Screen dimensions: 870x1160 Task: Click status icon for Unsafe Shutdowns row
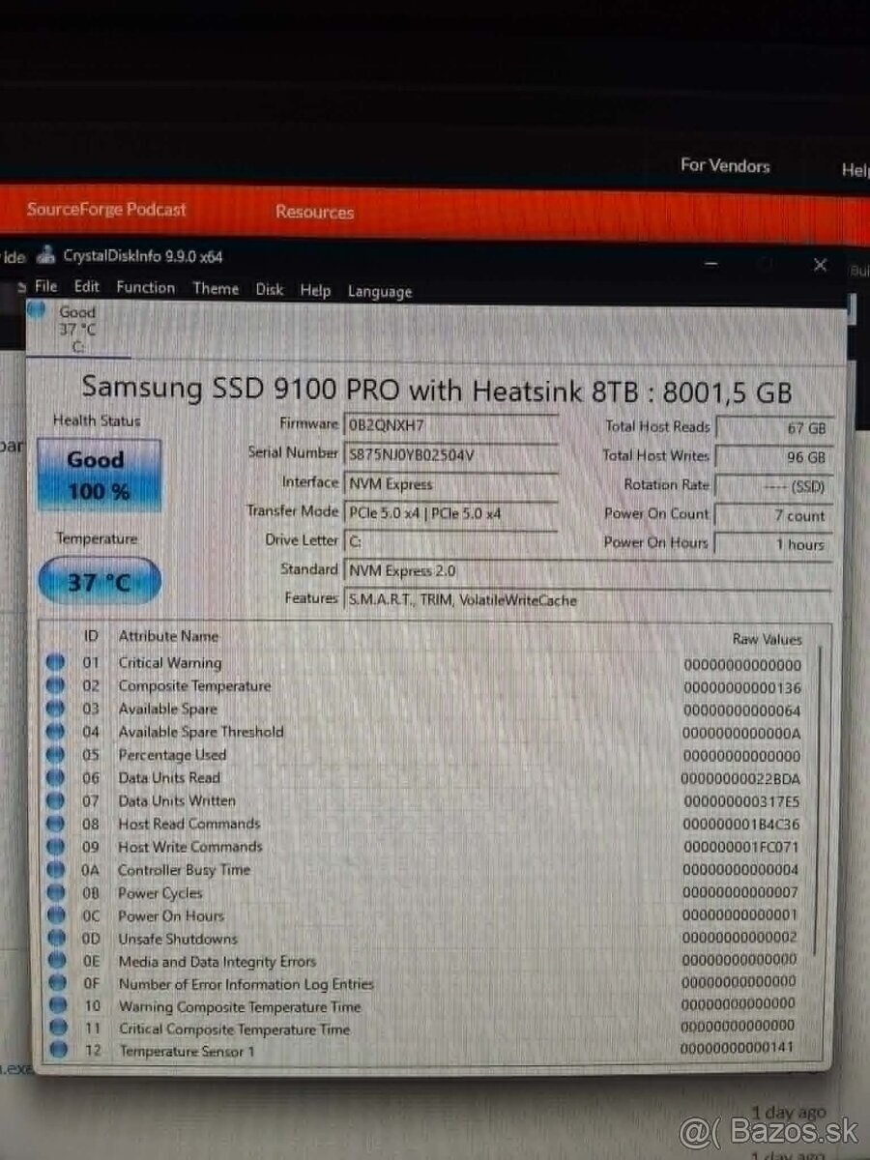click(x=55, y=939)
